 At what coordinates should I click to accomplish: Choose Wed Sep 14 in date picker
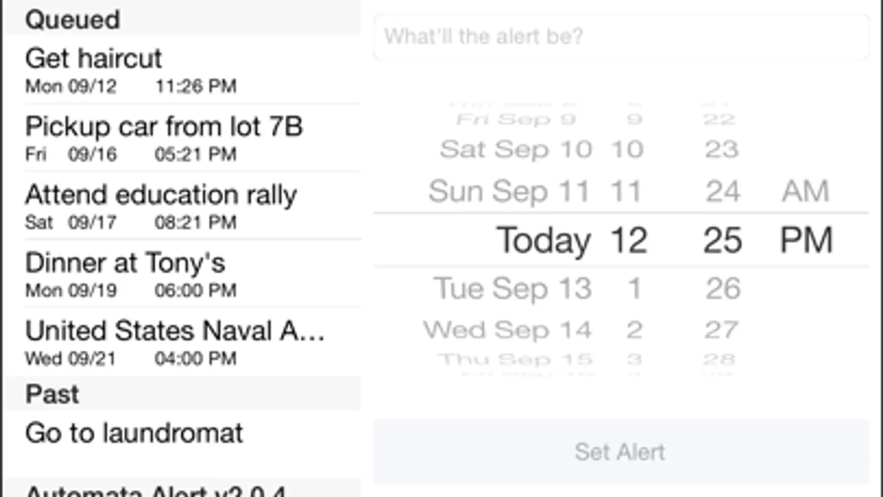coord(507,330)
